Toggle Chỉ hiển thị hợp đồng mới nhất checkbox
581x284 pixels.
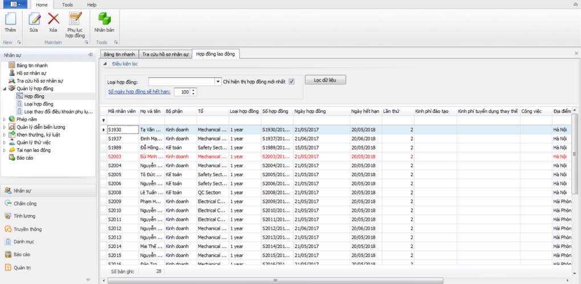[x=291, y=82]
